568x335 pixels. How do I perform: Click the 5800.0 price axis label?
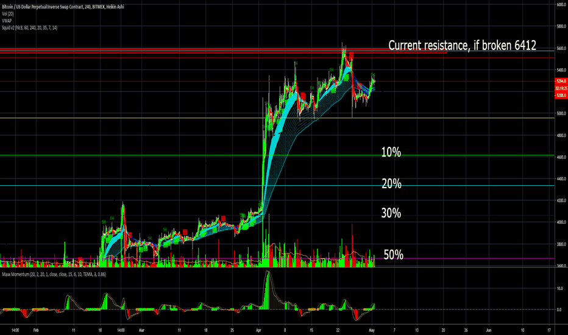(561, 26)
